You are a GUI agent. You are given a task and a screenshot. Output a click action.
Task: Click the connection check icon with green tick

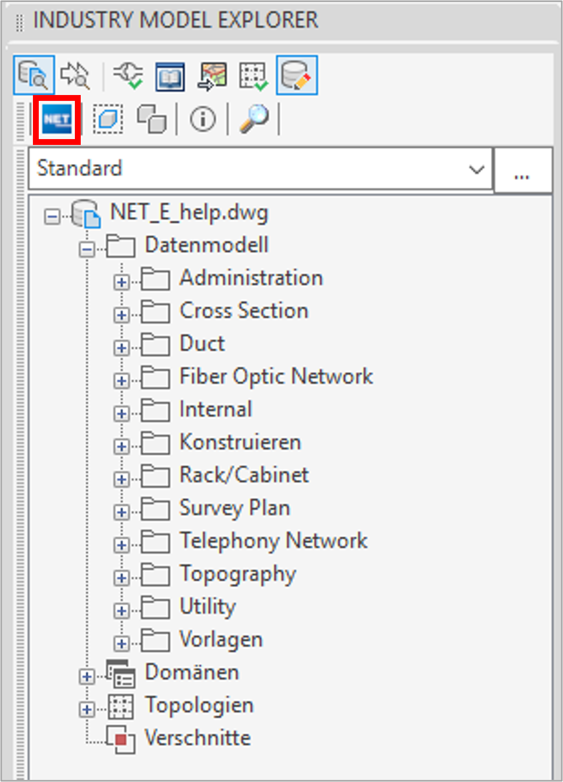(128, 75)
